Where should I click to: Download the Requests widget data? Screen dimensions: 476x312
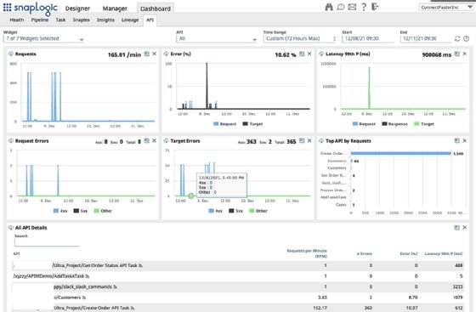point(11,54)
